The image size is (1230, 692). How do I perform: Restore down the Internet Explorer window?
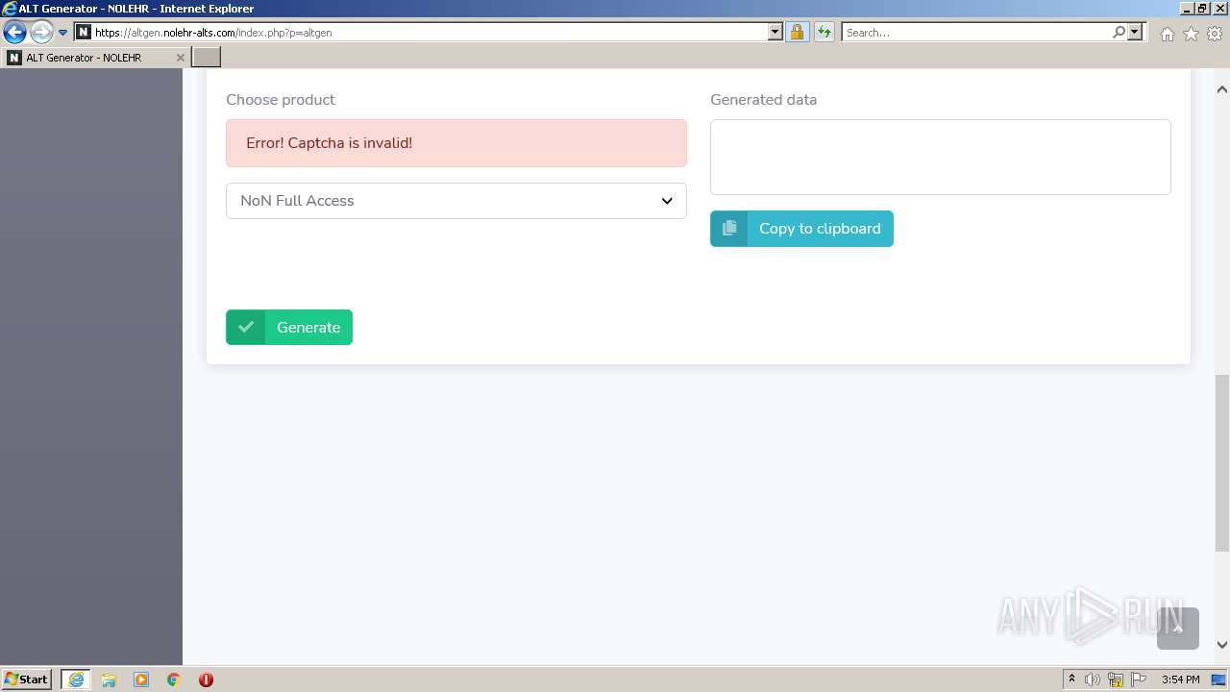1203,9
